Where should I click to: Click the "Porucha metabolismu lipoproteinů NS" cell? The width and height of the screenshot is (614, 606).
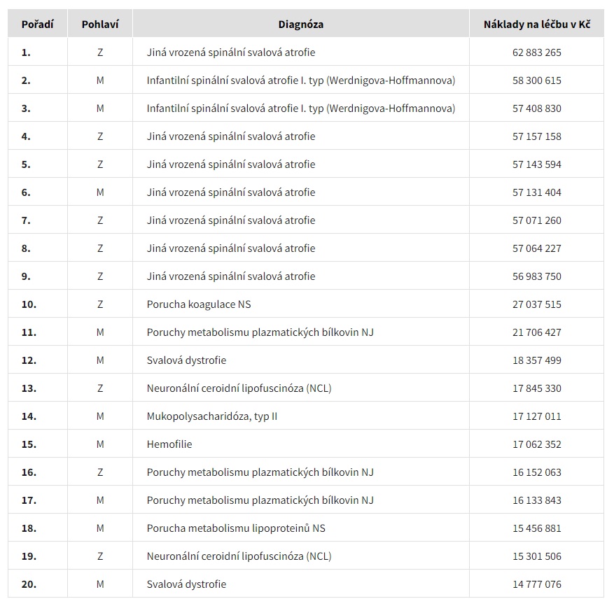click(x=236, y=528)
